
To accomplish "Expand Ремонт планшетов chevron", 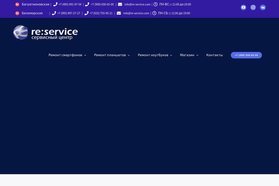I will tap(129, 55).
